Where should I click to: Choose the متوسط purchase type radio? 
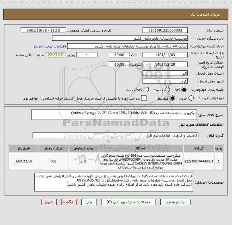(x=172, y=98)
